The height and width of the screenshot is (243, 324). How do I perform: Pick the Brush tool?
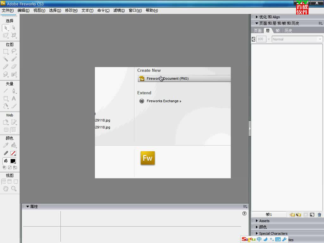[x=14, y=59]
